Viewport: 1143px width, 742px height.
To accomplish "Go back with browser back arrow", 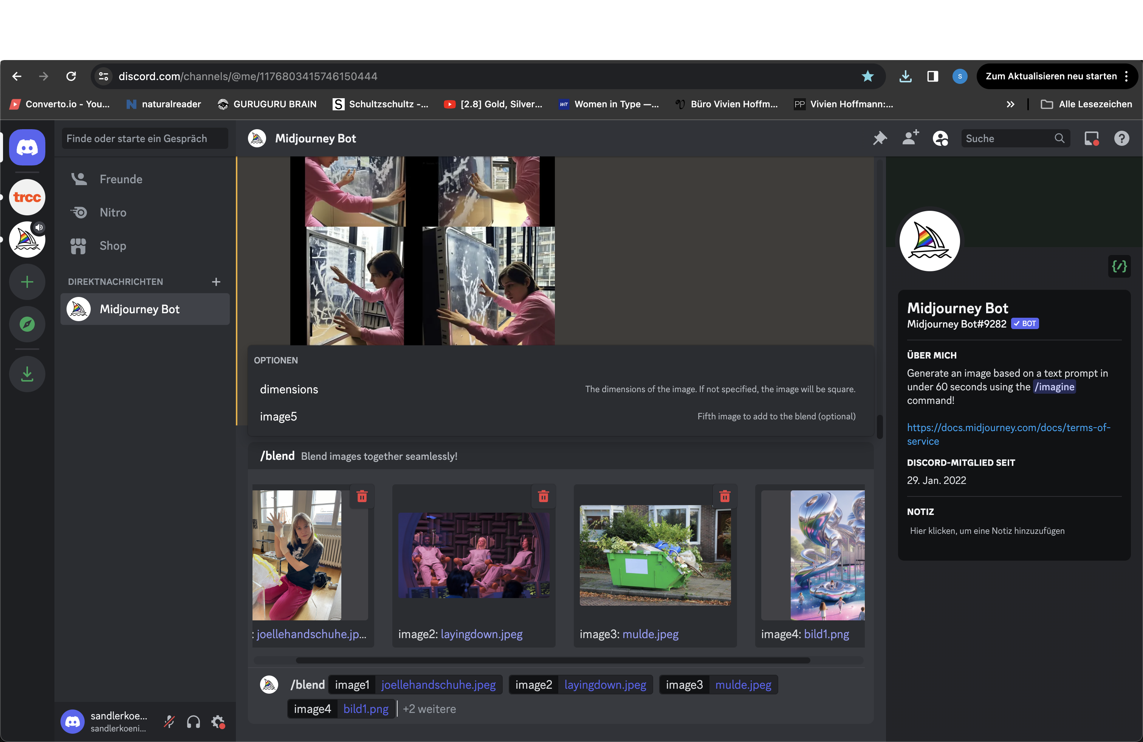I will (17, 76).
